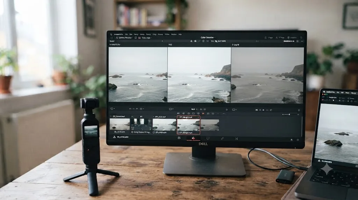358x200 pixels.
Task: Collapse the third clip's header arrow in the strip
Action: (153, 117)
